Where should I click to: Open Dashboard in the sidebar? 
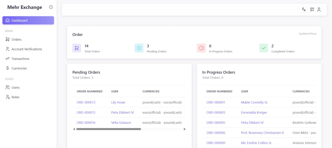(x=28, y=20)
